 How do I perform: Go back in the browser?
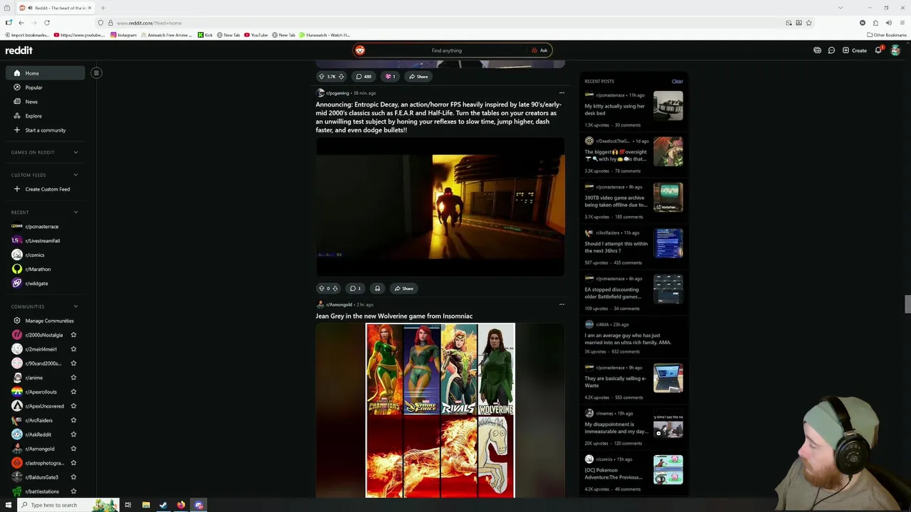pyautogui.click(x=21, y=23)
